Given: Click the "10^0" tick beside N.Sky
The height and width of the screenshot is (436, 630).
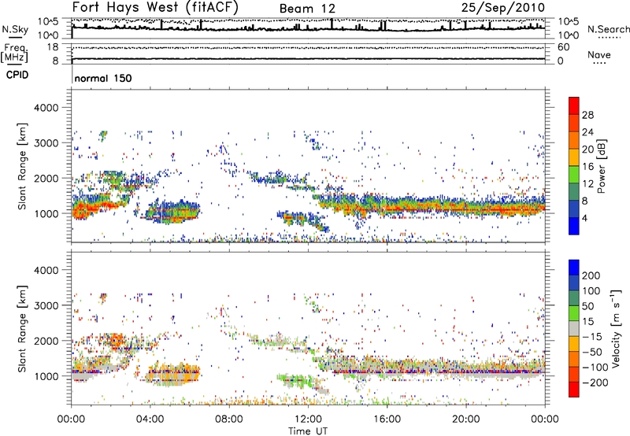Looking at the screenshot, I should click(48, 35).
